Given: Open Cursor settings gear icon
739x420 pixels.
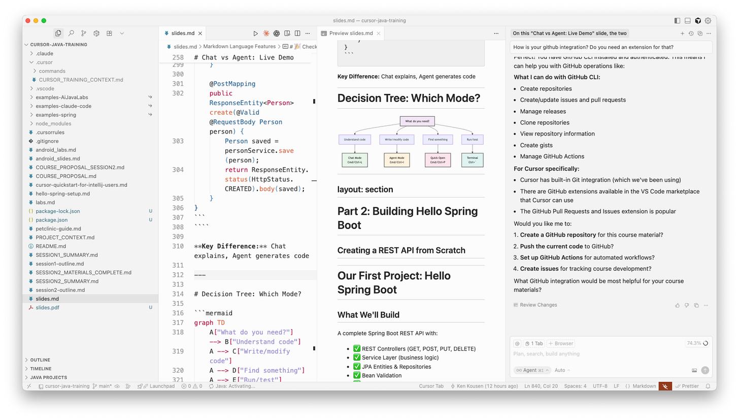Looking at the screenshot, I should (708, 21).
